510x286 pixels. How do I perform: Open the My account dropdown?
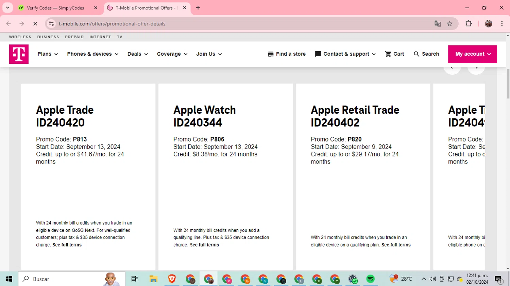click(x=473, y=54)
